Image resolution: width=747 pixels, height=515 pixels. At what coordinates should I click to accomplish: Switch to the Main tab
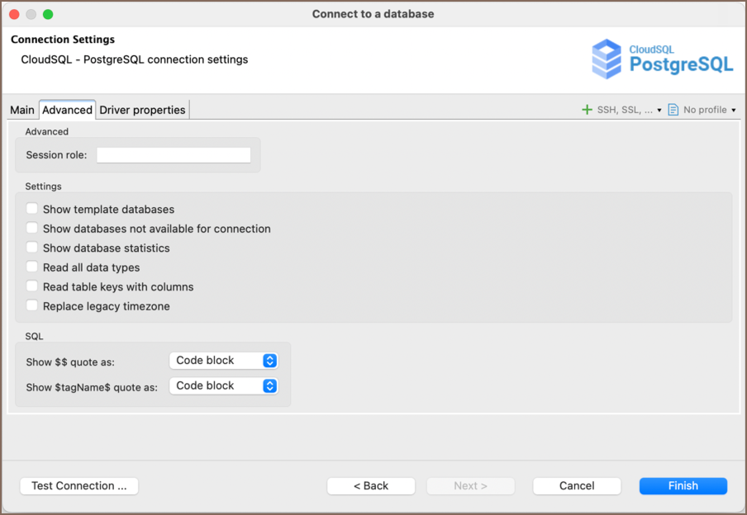(22, 110)
